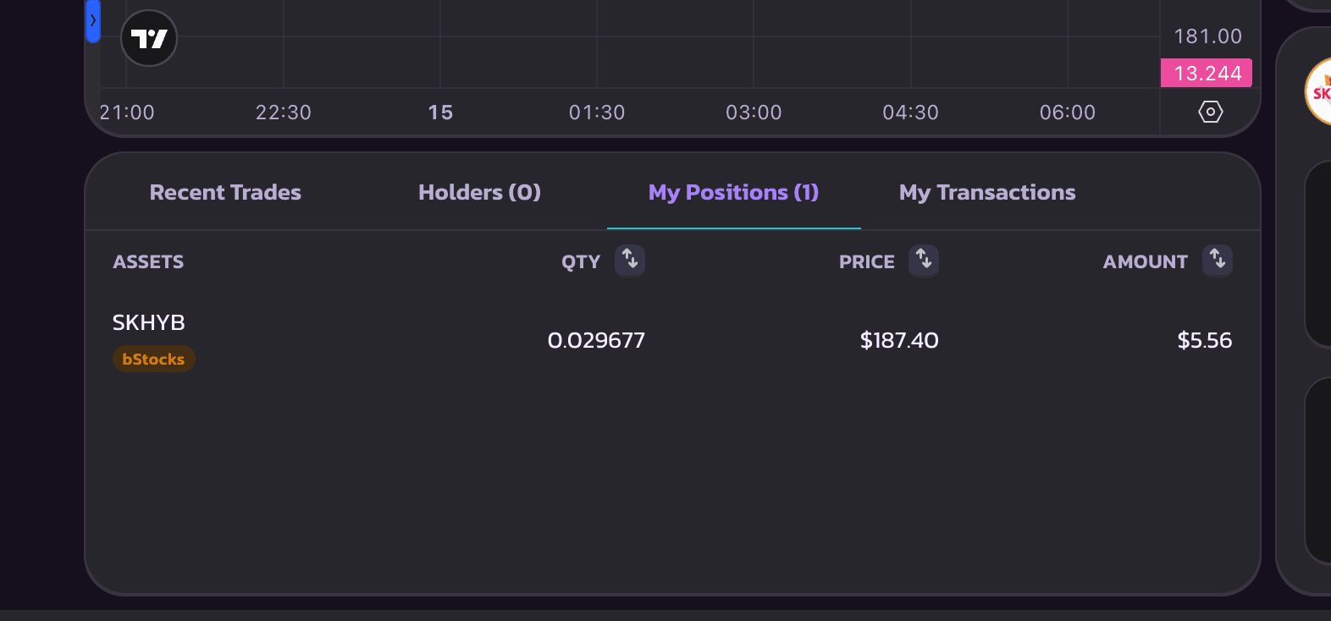Viewport: 1331px width, 621px height.
Task: Click the $5.56 amount value
Action: pos(1205,340)
